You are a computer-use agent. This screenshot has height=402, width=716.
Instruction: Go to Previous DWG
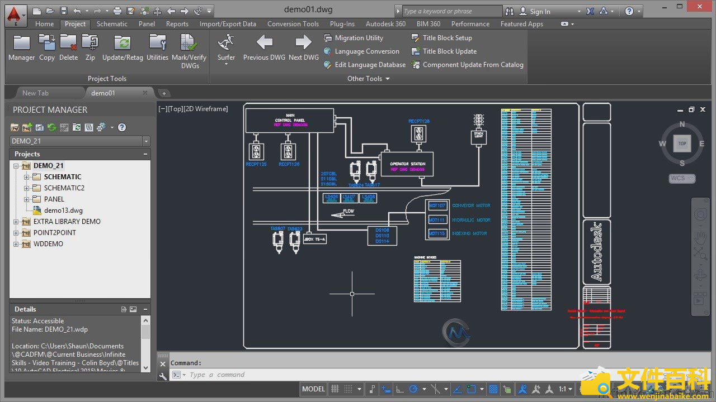264,47
